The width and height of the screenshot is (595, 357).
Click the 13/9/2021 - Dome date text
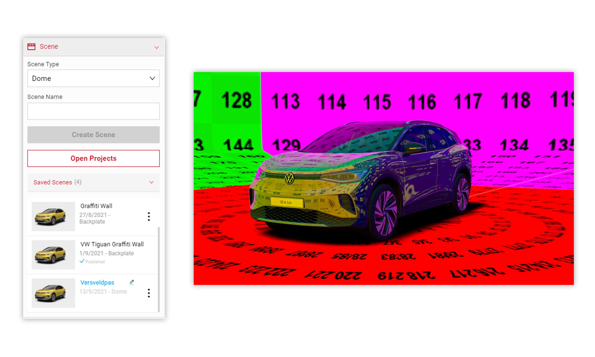103,292
